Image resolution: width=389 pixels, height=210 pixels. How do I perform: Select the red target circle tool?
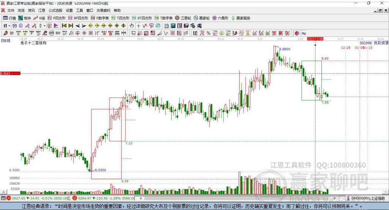77,33
